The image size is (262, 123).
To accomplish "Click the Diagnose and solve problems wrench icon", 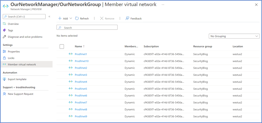I will [x=5, y=37].
